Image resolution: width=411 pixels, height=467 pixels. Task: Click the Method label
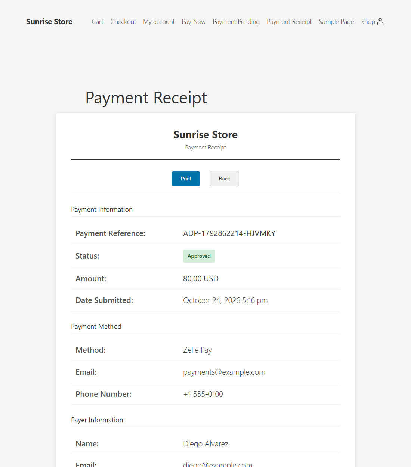click(x=90, y=350)
